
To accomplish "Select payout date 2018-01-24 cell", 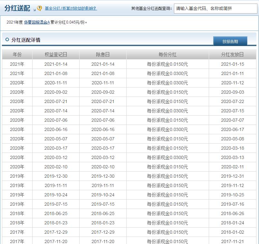I will point(232,223).
